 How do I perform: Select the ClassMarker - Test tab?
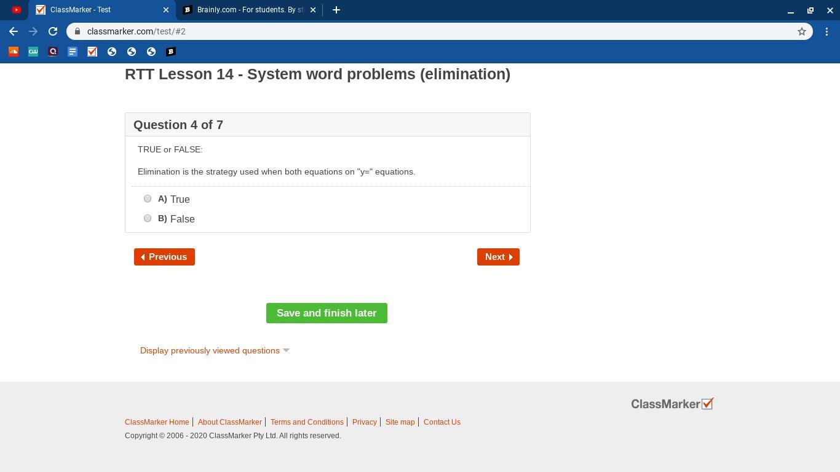(103, 10)
